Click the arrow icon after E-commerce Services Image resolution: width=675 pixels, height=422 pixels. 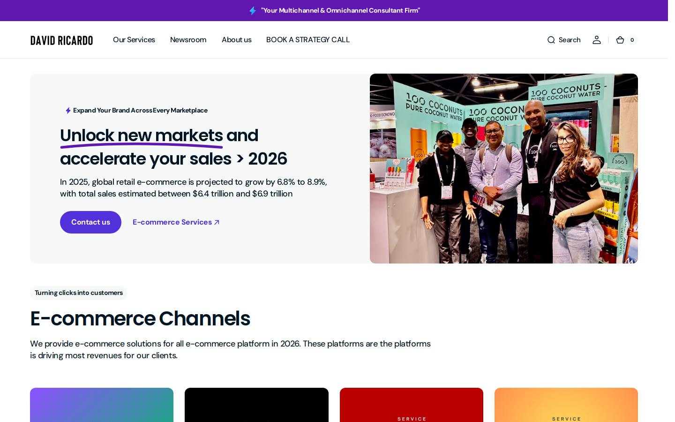[x=217, y=222]
